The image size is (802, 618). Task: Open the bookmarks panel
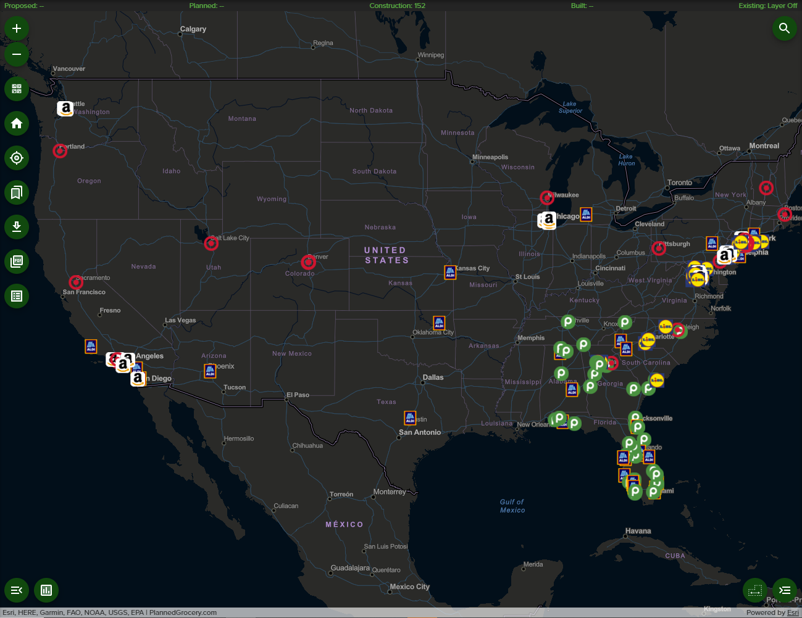17,192
